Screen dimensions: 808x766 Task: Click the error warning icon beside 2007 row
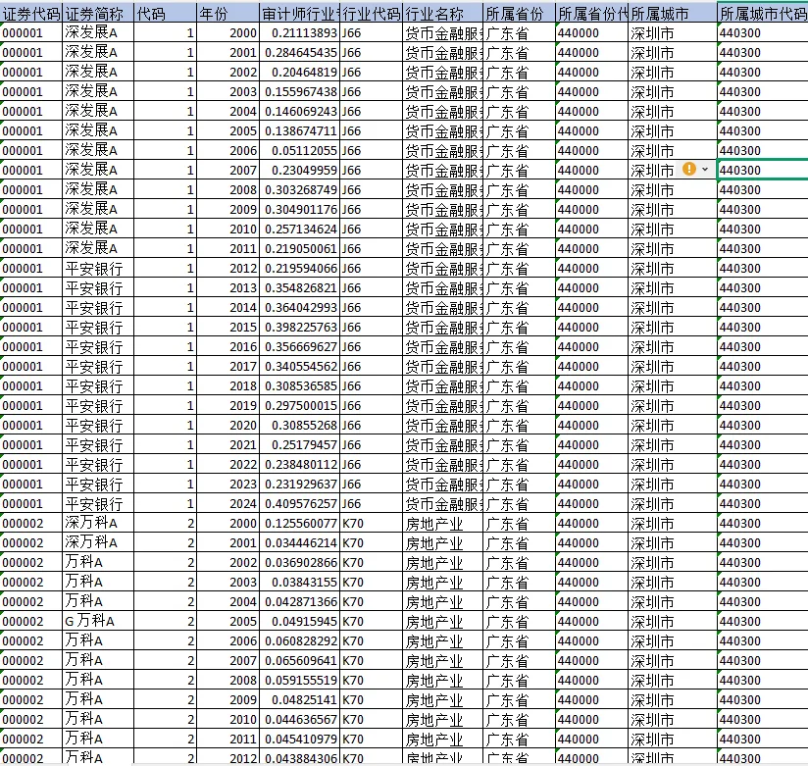point(689,169)
